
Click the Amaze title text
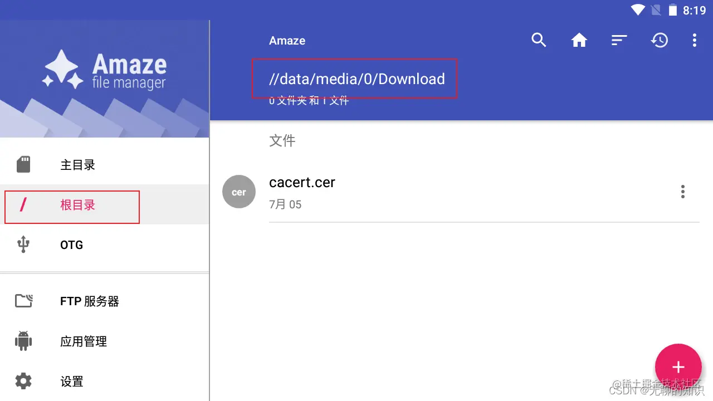tap(287, 41)
